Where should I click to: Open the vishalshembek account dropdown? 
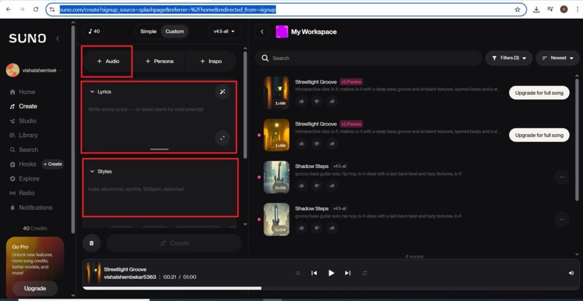coord(34,70)
